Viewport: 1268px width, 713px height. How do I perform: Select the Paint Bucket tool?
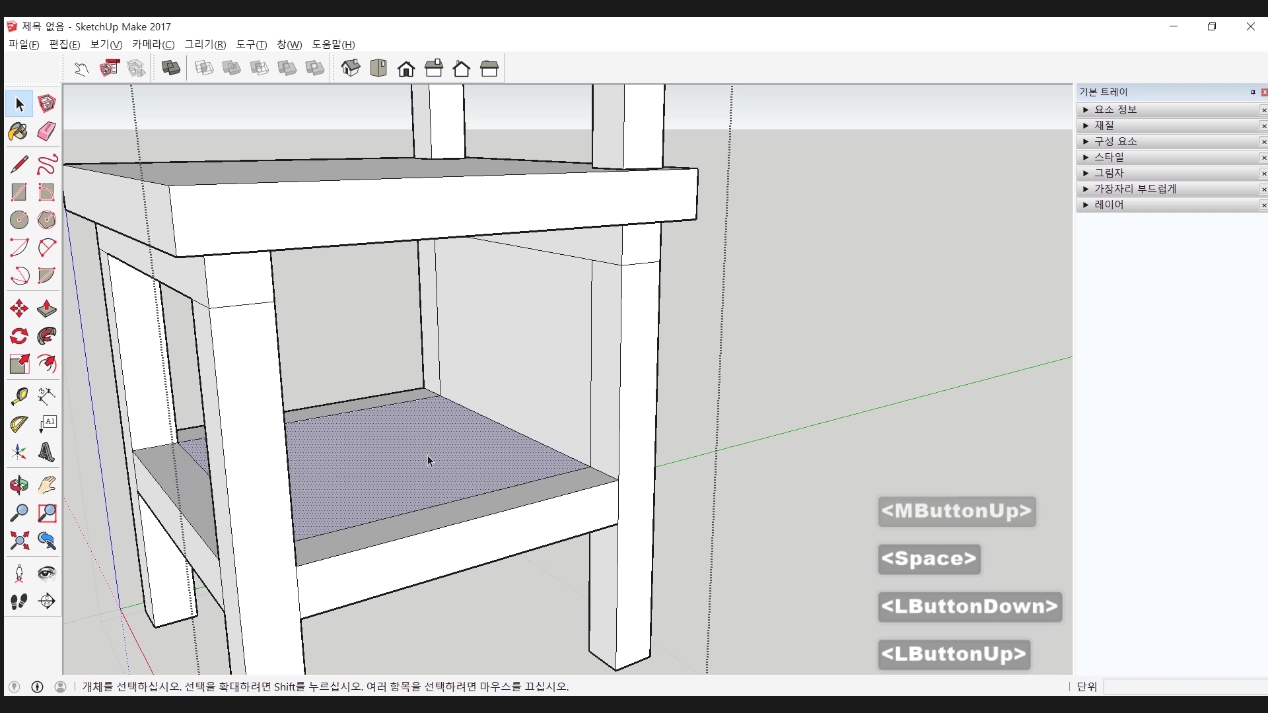pos(18,131)
